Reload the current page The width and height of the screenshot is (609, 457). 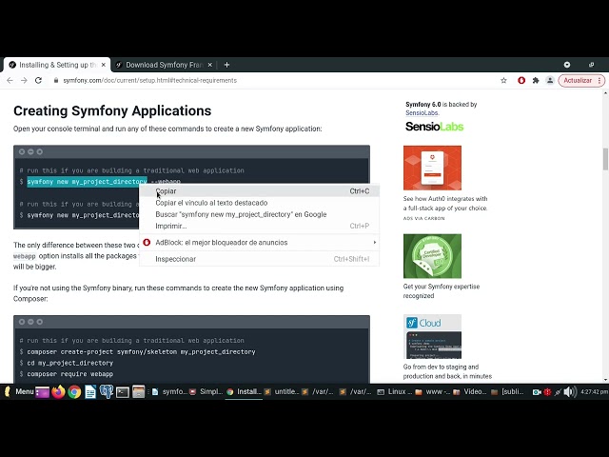38,80
